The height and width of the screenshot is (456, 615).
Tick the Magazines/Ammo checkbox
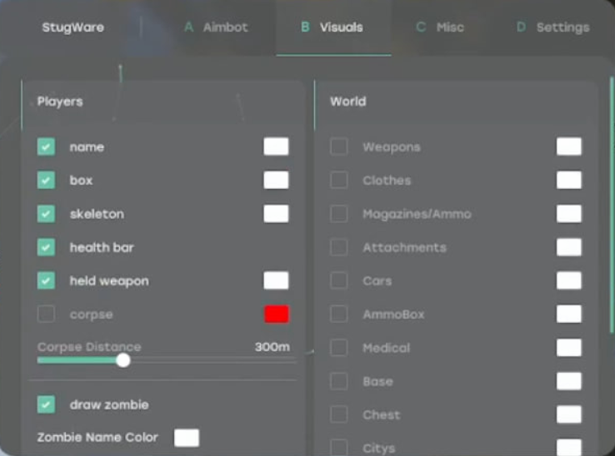click(339, 214)
